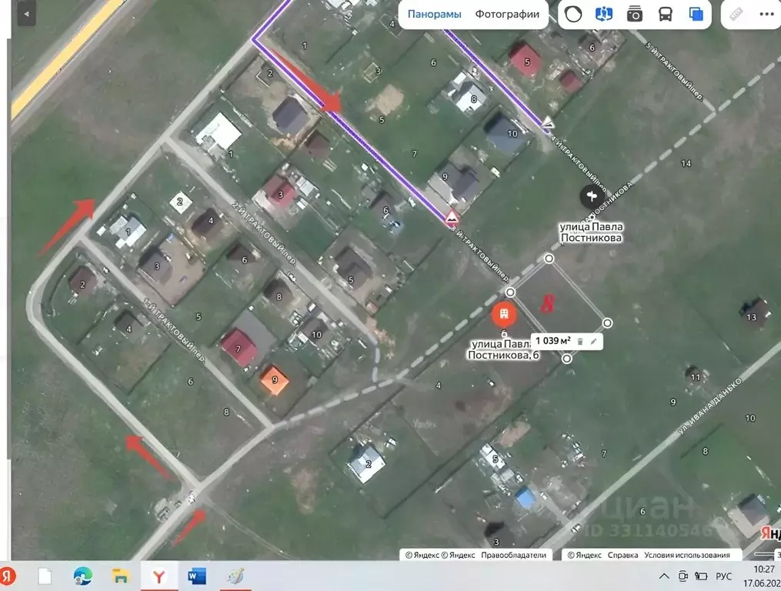Open the Справка link
781x591 pixels.
tap(622, 555)
